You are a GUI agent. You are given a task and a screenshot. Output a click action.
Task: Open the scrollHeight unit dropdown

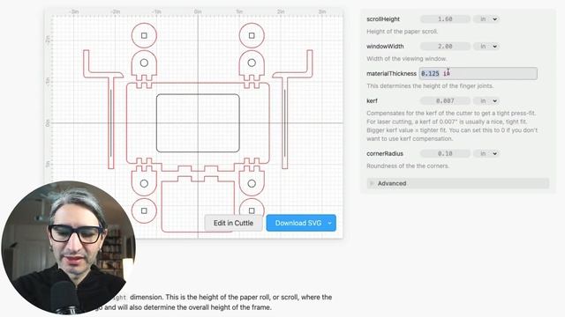[486, 19]
